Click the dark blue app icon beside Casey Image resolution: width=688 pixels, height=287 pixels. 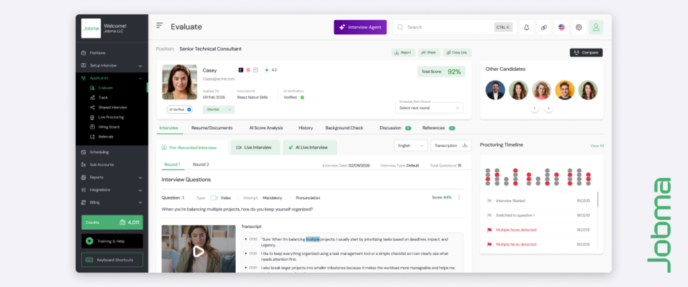click(241, 70)
